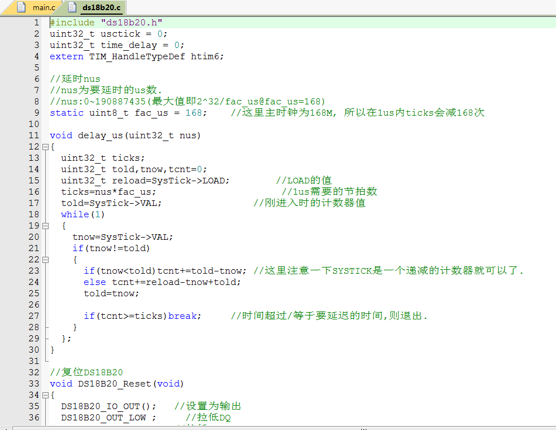Screen dimensions: 556x430
Task: Click 'tnow=SysTick->VAL;' statement
Action: coord(123,237)
